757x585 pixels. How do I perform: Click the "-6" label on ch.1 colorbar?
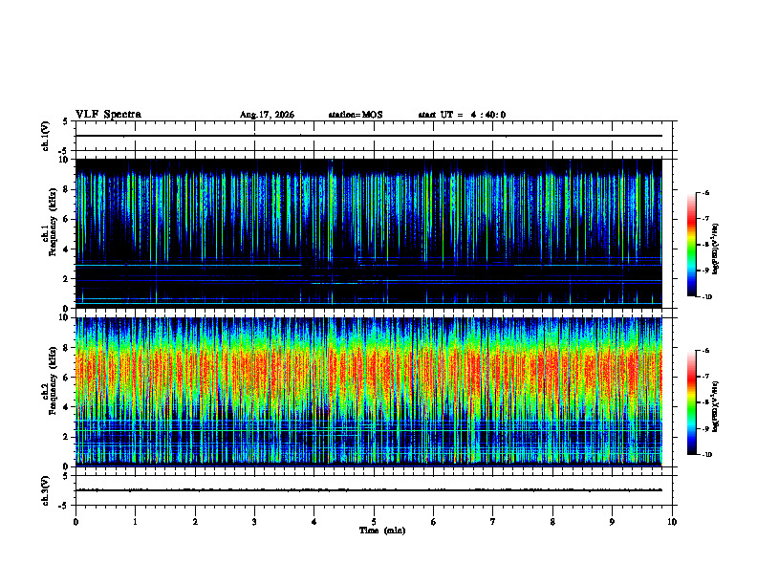[705, 192]
